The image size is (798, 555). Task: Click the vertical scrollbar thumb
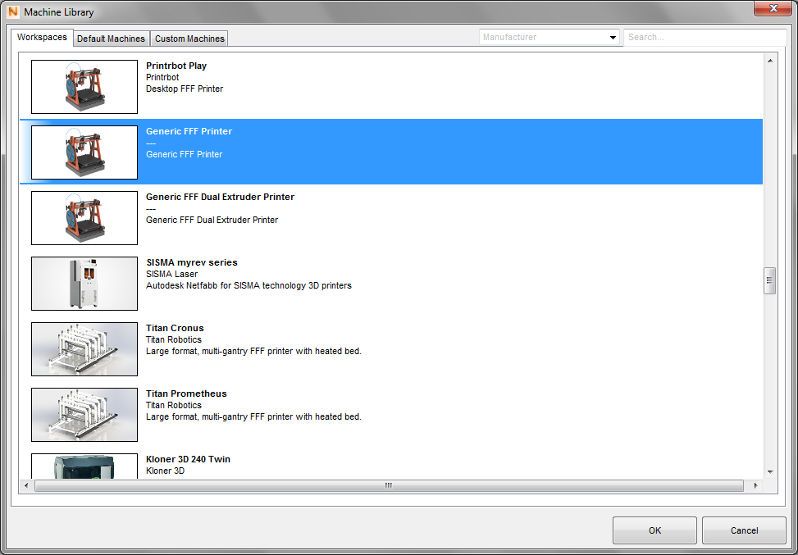coord(770,281)
